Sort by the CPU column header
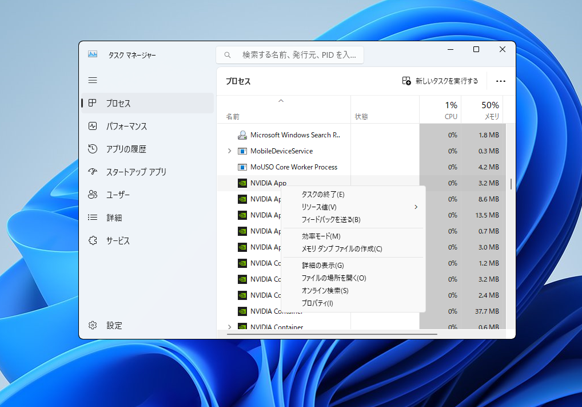Viewport: 582px width, 407px height. 440,110
